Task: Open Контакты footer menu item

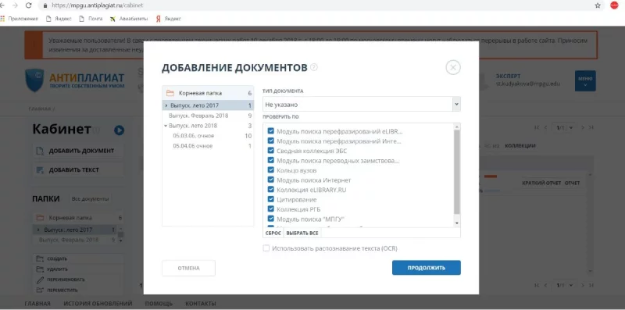Action: pyautogui.click(x=201, y=304)
